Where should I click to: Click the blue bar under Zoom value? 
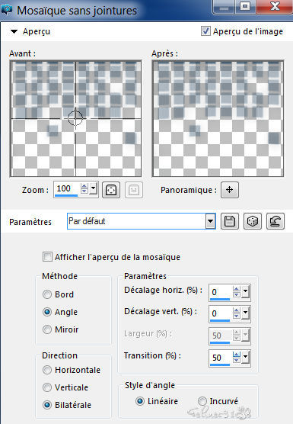click(66, 195)
